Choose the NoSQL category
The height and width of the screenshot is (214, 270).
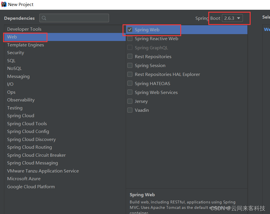[x=65, y=68]
